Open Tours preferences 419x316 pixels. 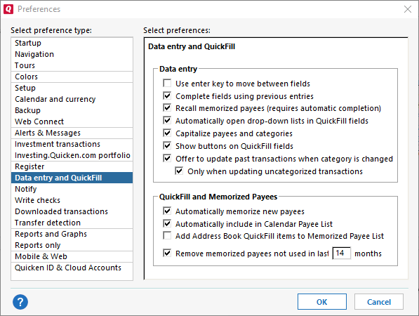coord(72,65)
